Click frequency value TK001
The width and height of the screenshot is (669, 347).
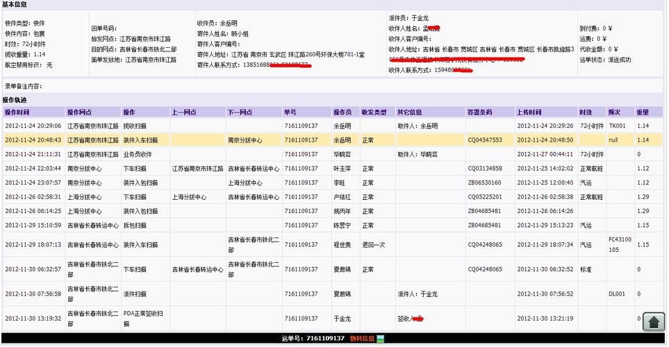click(x=617, y=126)
